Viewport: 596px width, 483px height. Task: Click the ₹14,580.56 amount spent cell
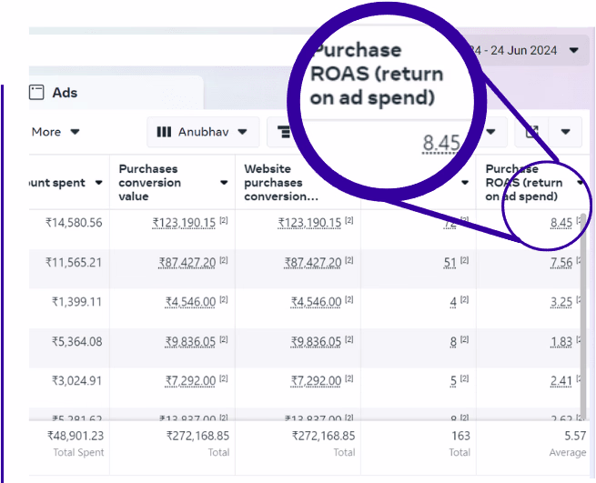coord(74,222)
